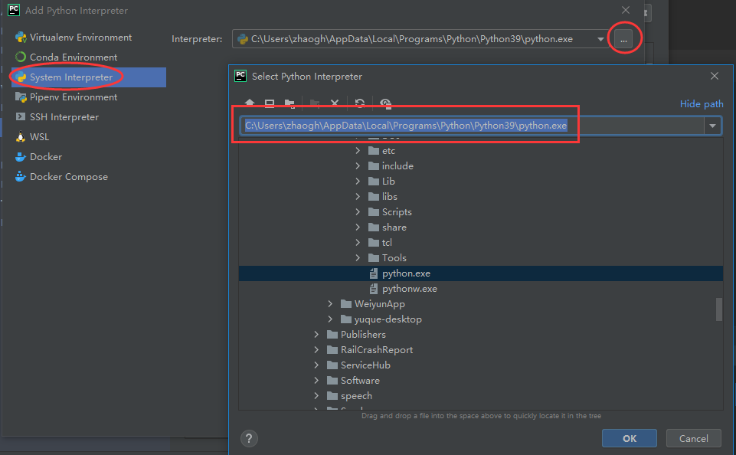Screen dimensions: 736x455
Task: Click PyCharm icon in Select Python Interpreter title
Action: (x=240, y=76)
